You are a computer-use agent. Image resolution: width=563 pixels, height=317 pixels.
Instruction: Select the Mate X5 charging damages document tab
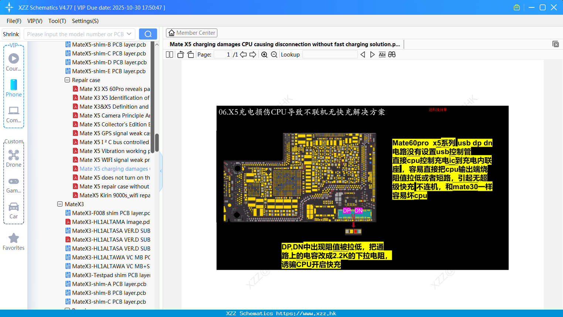pos(285,44)
